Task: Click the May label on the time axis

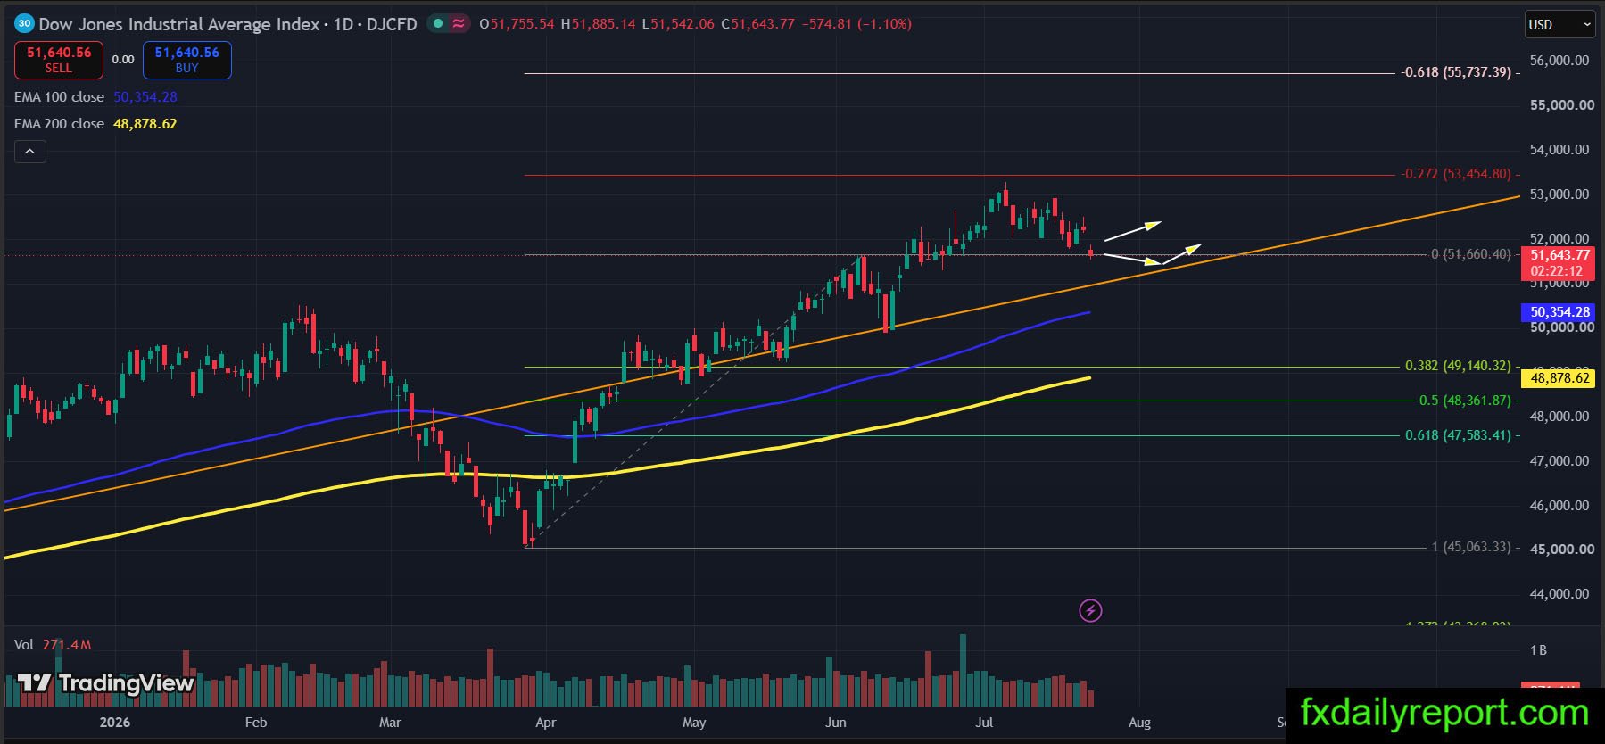Action: 694,723
